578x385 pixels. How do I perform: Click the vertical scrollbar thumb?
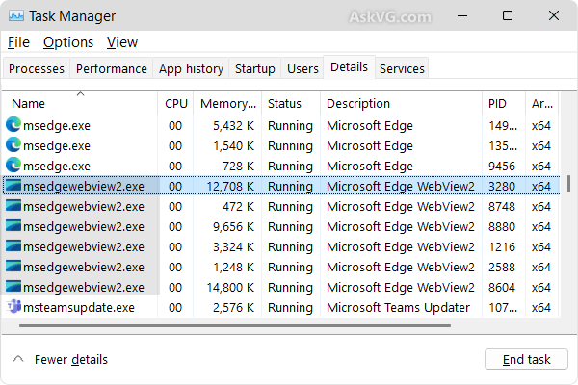[568, 184]
